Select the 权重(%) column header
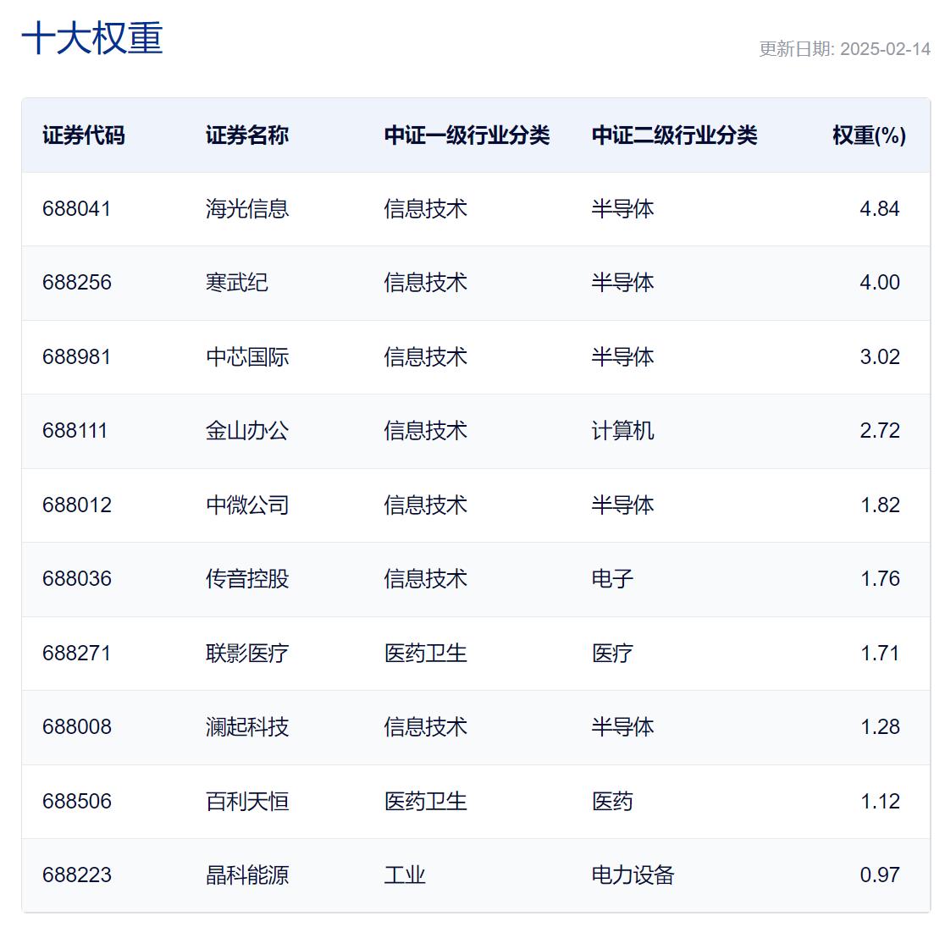The width and height of the screenshot is (945, 927). pos(869,135)
